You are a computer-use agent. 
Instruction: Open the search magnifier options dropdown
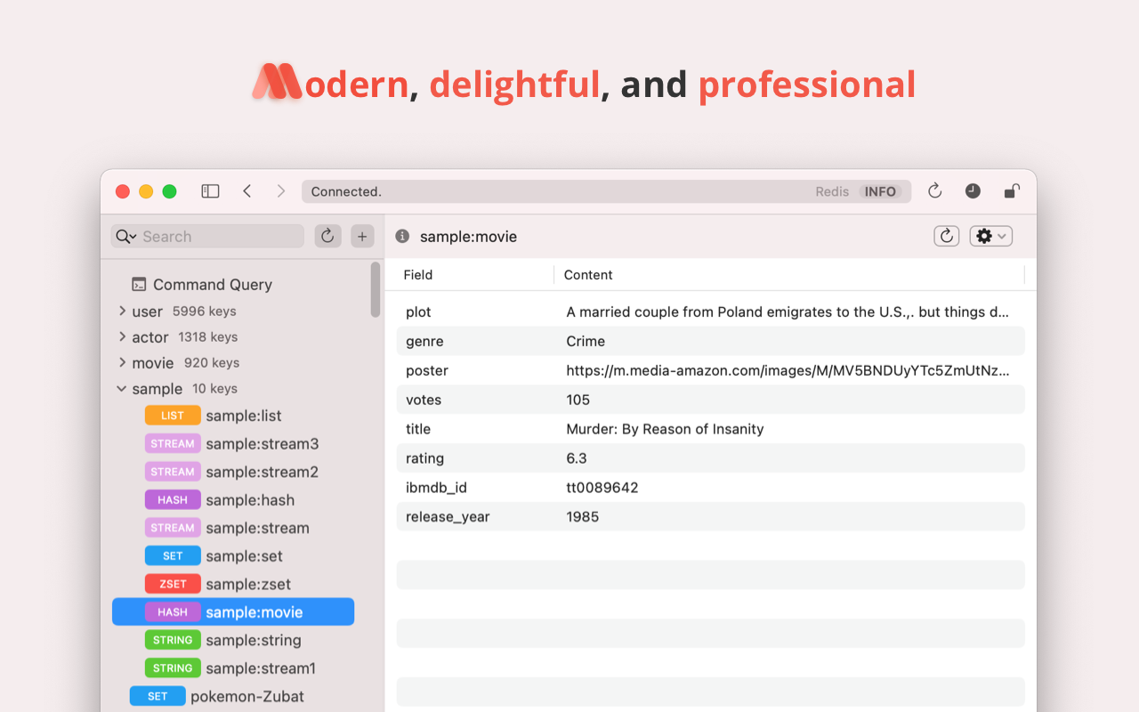coord(126,237)
